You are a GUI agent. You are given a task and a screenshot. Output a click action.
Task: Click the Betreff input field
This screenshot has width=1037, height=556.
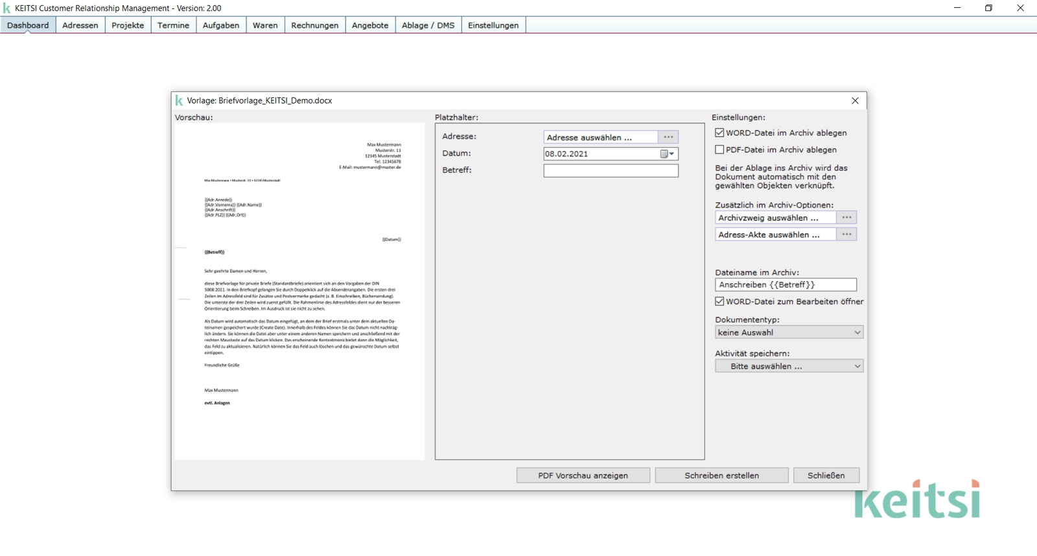pyautogui.click(x=611, y=170)
